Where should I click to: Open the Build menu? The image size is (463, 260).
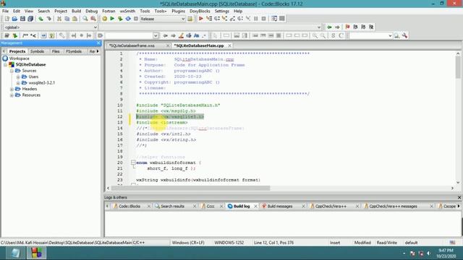point(76,11)
